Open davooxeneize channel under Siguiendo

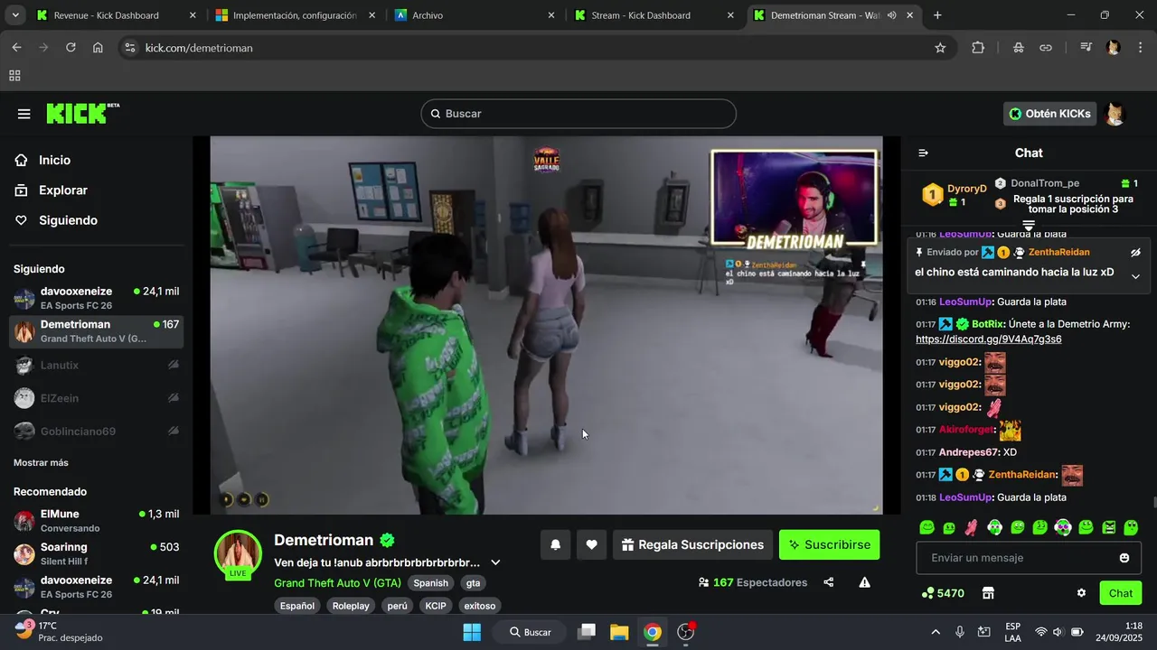click(96, 298)
